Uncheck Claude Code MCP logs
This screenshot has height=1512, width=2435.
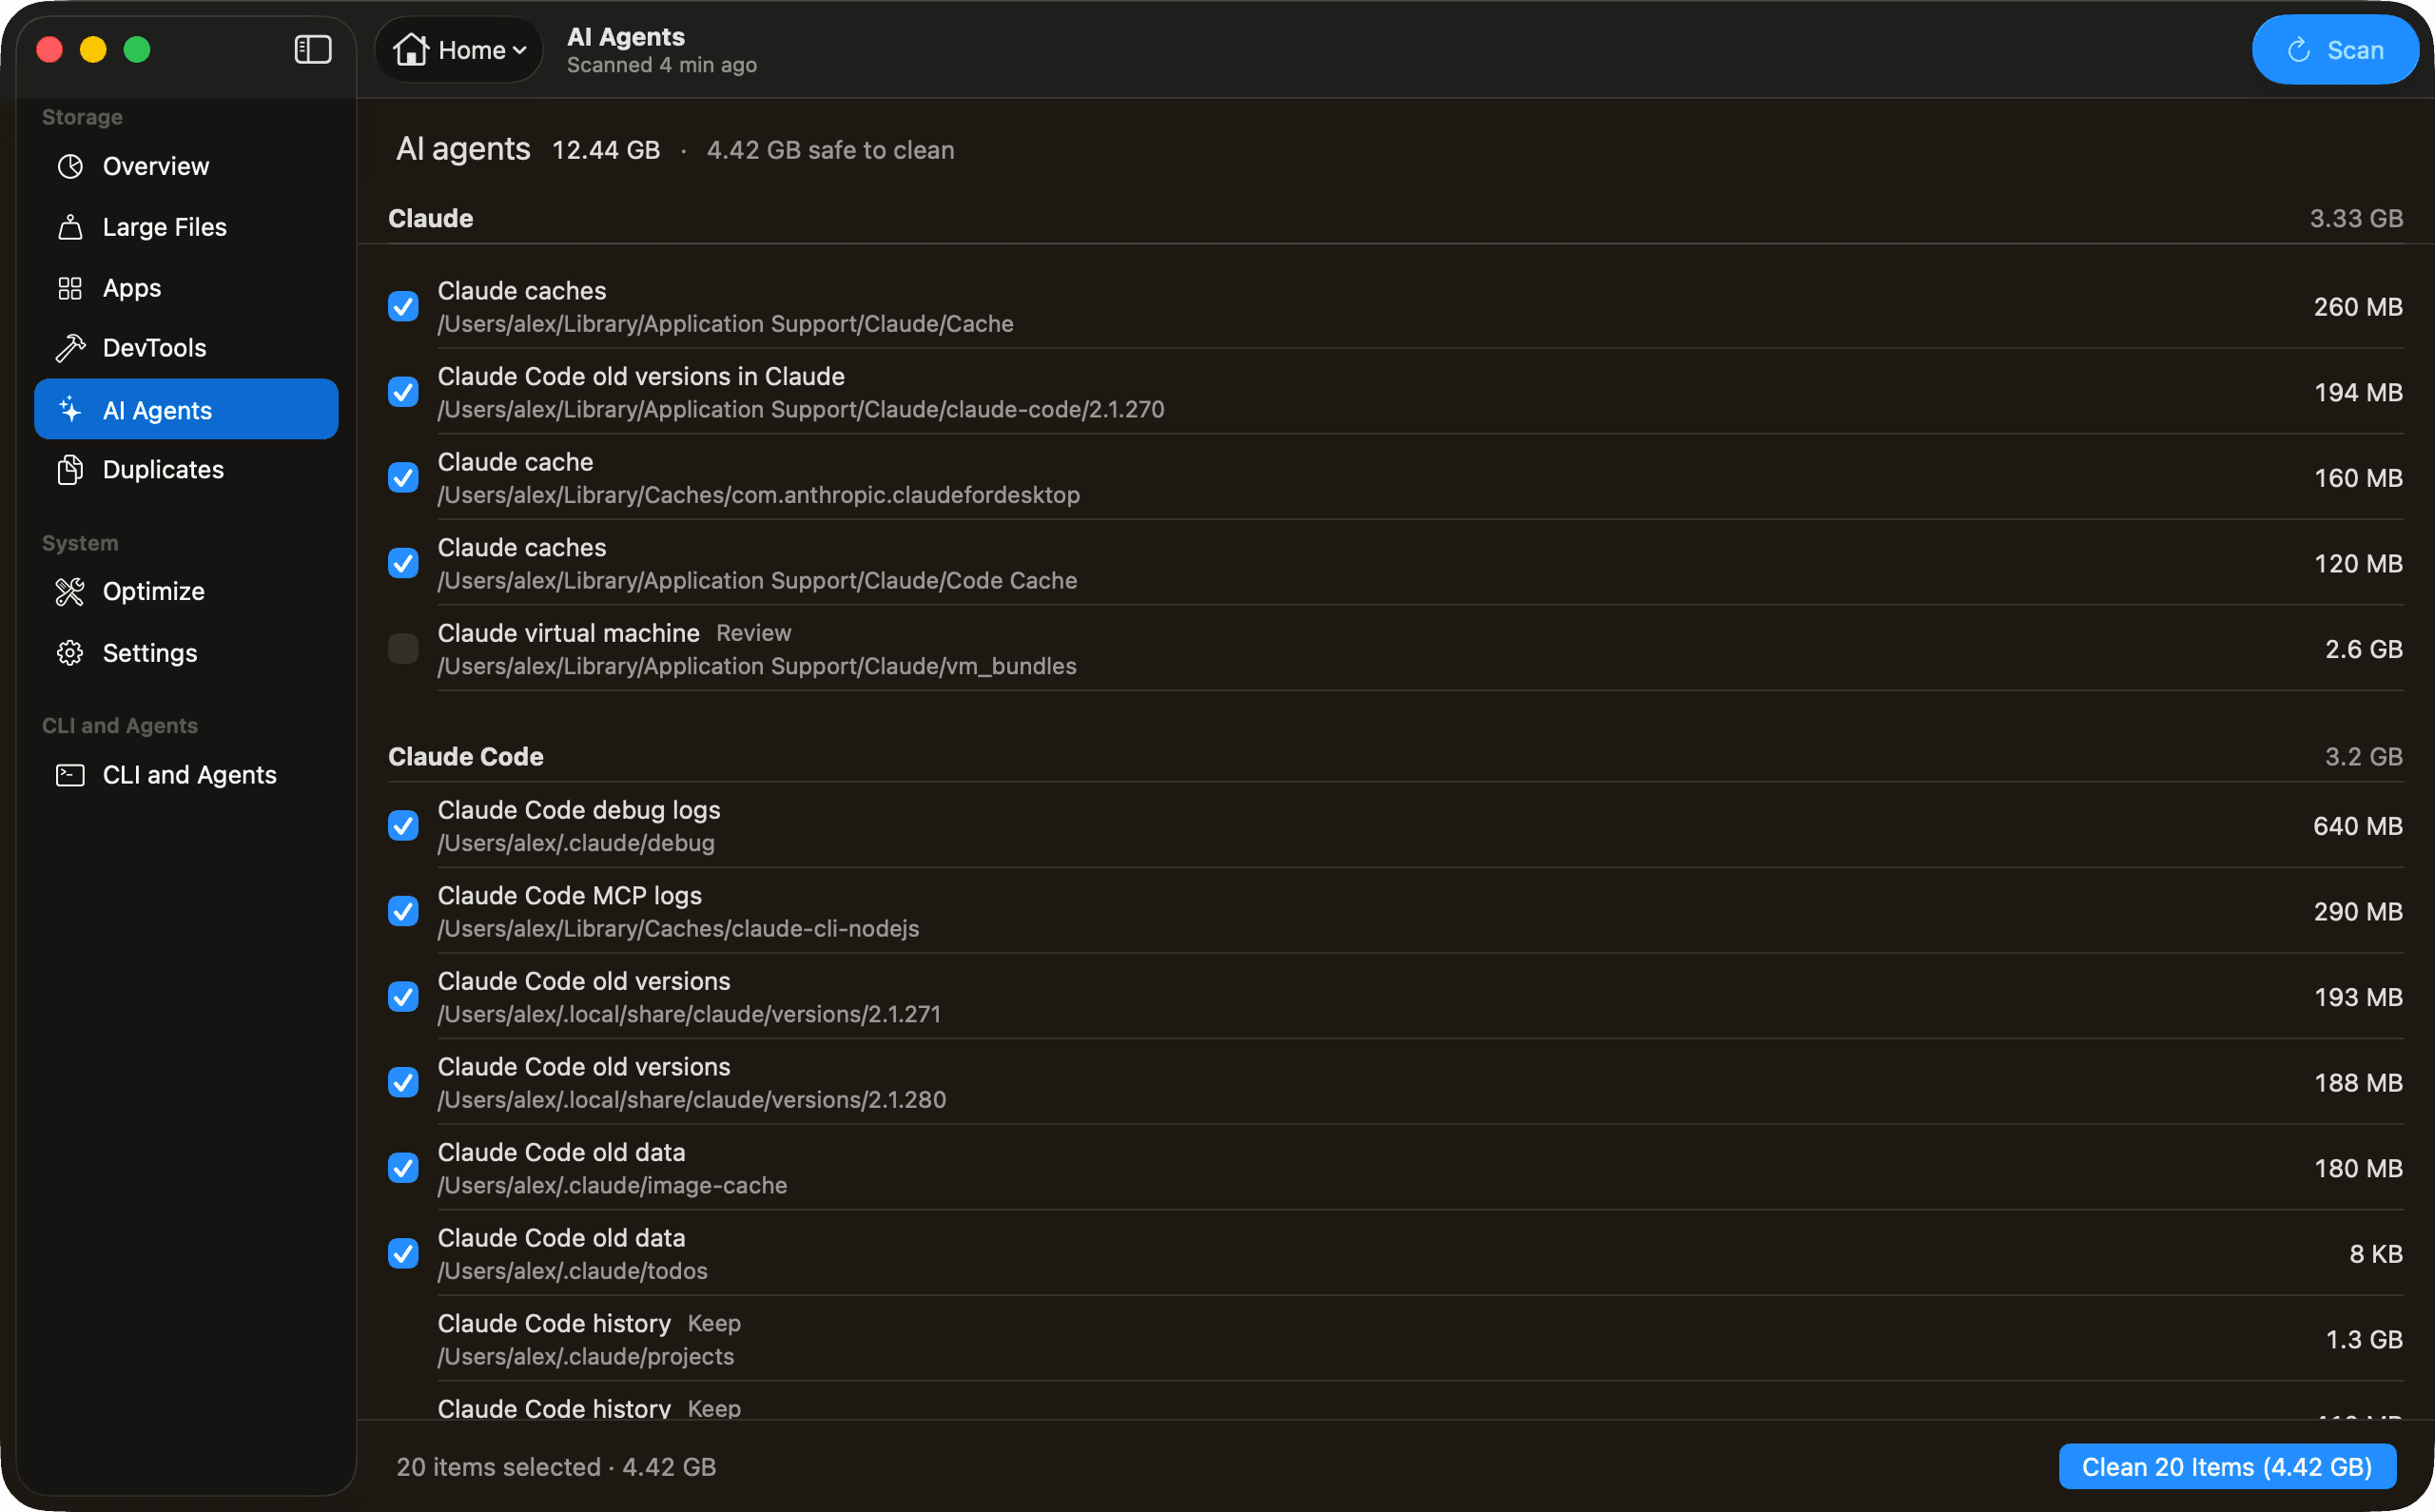403,912
